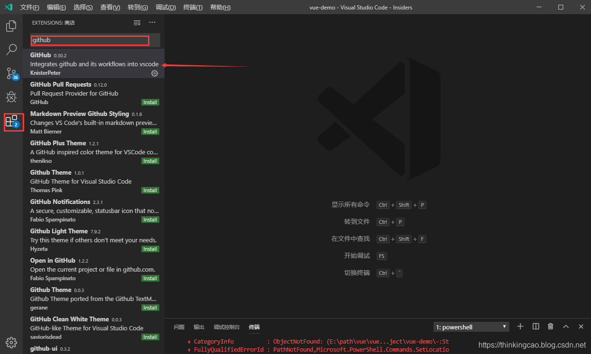Open the 终端(T) menu
This screenshot has height=354, width=591.
click(x=193, y=8)
